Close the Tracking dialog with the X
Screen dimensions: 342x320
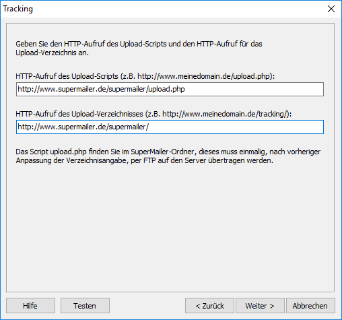331,9
